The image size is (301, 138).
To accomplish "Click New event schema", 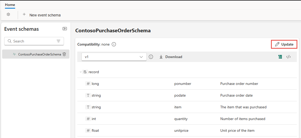I will pos(42,15).
